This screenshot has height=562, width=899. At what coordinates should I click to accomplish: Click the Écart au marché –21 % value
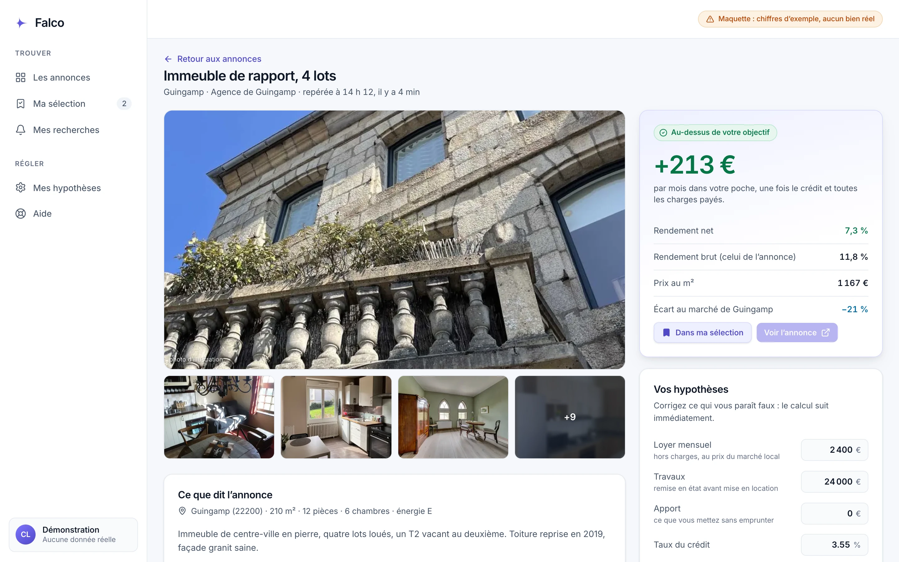(854, 309)
